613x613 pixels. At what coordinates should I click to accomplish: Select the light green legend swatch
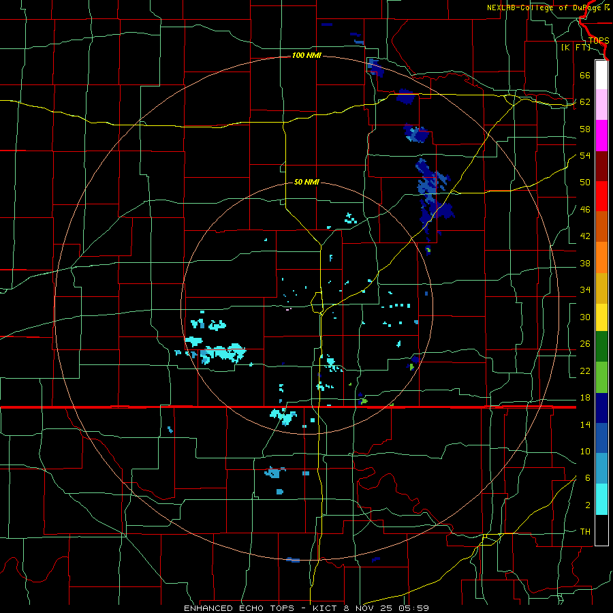click(601, 377)
